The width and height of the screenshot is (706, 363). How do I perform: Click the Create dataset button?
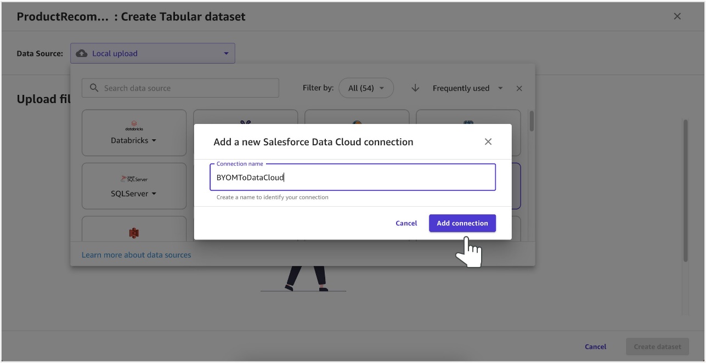657,347
